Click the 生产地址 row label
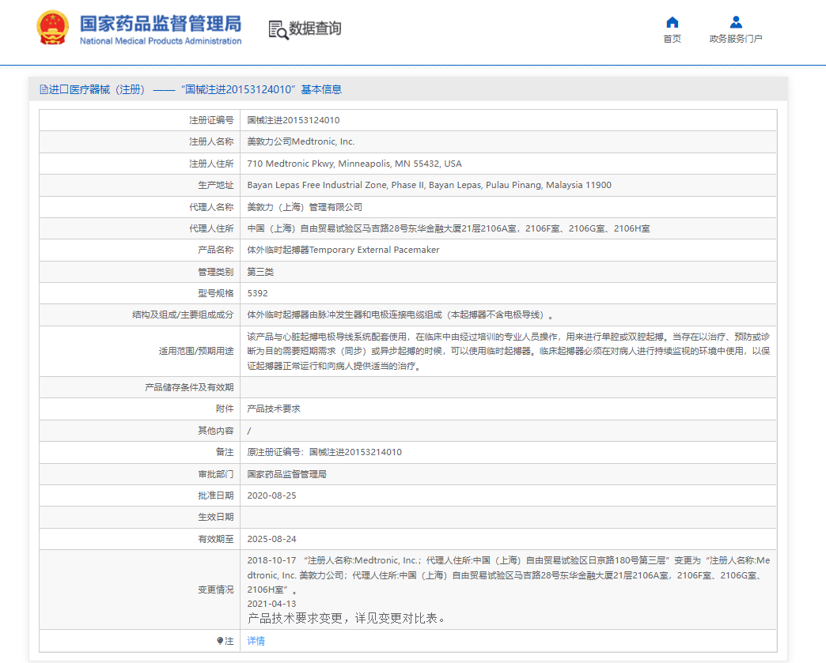 coord(215,185)
